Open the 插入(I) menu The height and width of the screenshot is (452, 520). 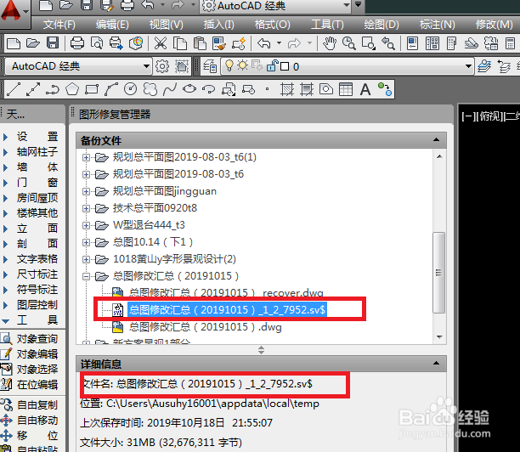(x=219, y=25)
